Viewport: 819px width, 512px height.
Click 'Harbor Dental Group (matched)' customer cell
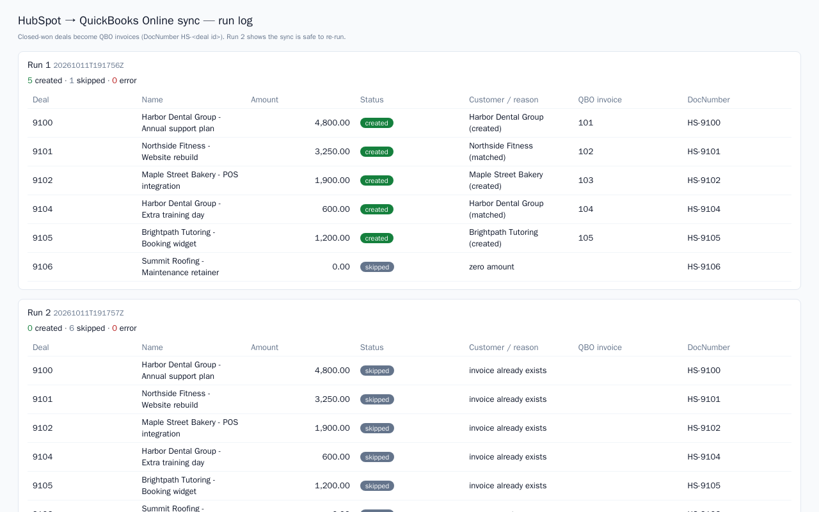(506, 209)
